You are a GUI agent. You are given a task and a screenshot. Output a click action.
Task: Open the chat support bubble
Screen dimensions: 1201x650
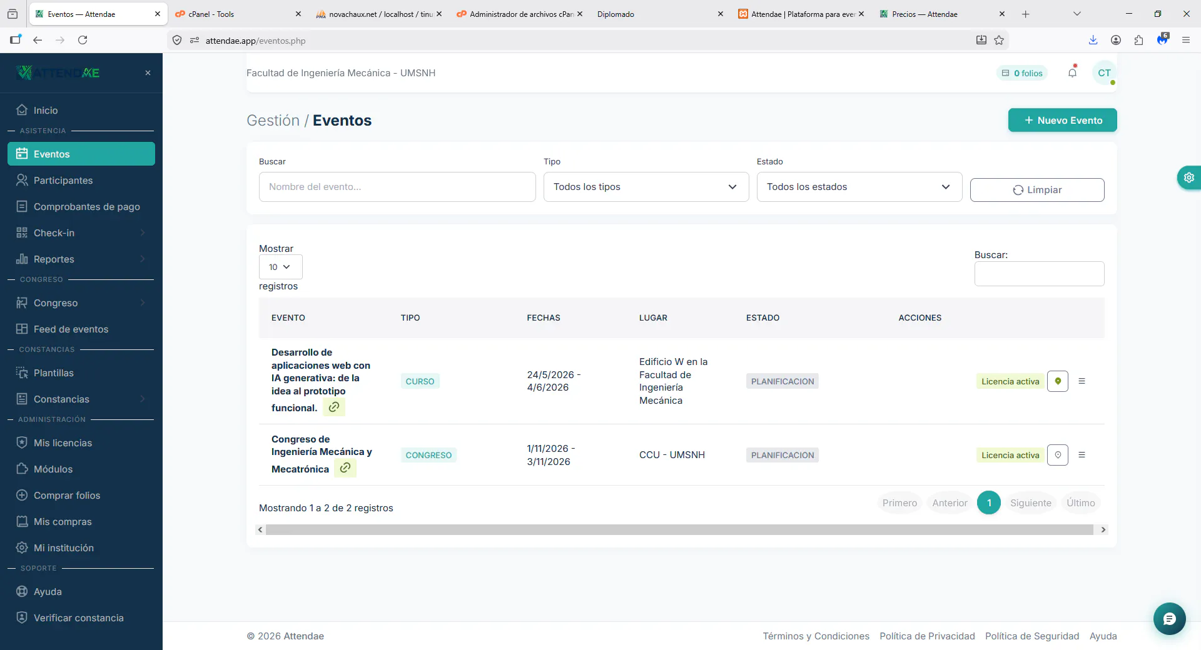coord(1169,619)
